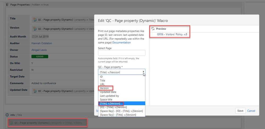Click Abigail Lewis owner link

coord(39,50)
